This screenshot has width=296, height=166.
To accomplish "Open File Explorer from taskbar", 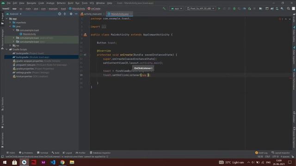I will click(72, 162).
